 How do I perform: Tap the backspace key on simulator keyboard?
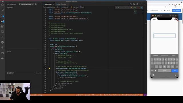click(177, 67)
